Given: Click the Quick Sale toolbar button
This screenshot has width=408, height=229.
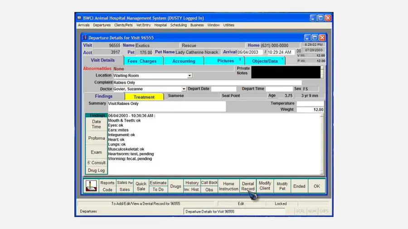Looking at the screenshot, I should pos(141,186).
